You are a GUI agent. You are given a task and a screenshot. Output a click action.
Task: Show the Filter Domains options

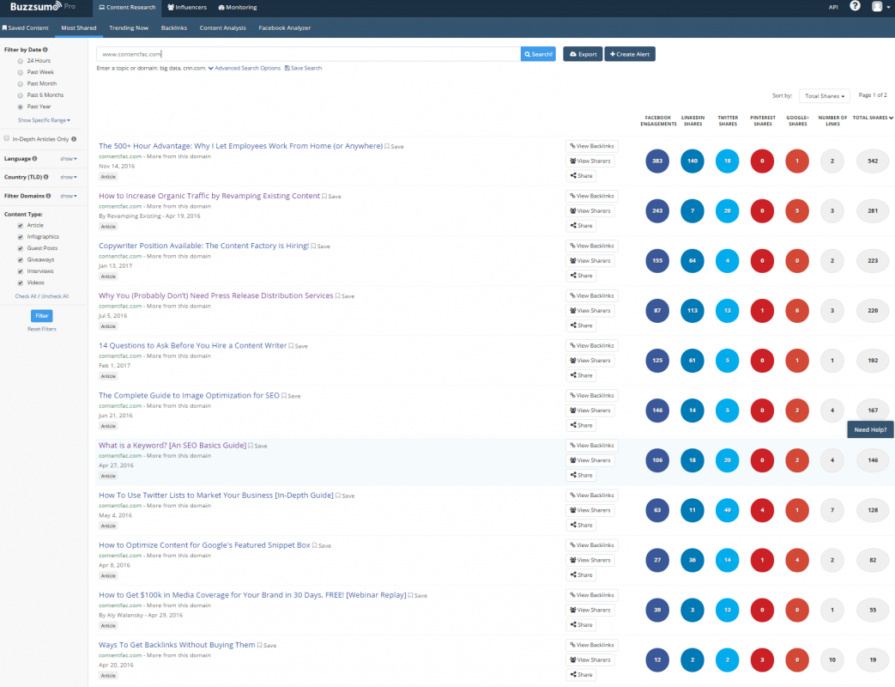point(69,196)
